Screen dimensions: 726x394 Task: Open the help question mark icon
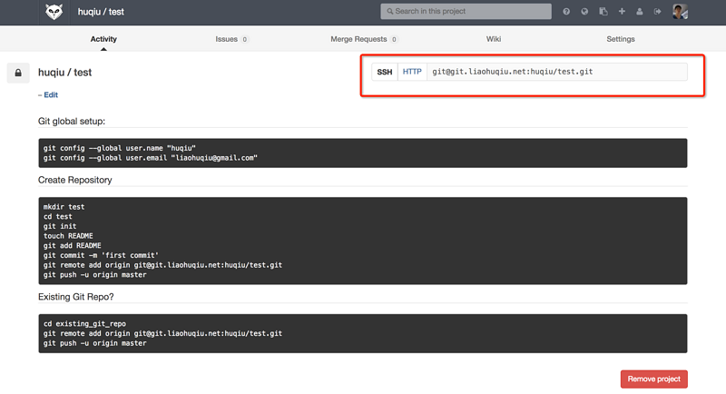[566, 12]
